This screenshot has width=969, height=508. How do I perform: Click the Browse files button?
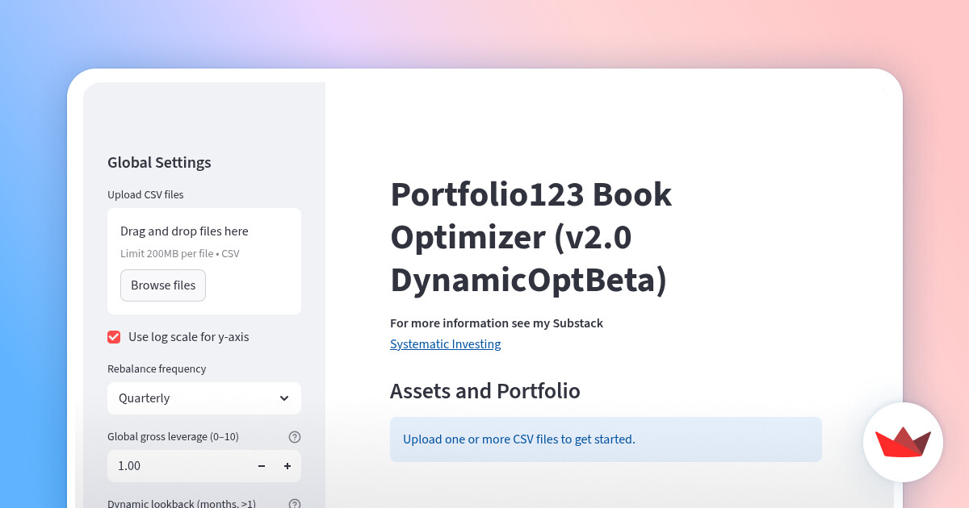tap(163, 285)
